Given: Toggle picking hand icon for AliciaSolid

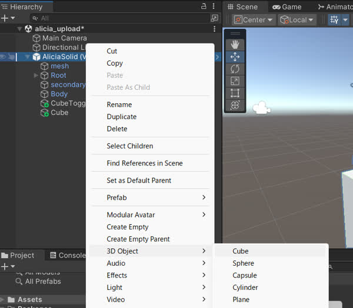Looking at the screenshot, I should pyautogui.click(x=11, y=57).
